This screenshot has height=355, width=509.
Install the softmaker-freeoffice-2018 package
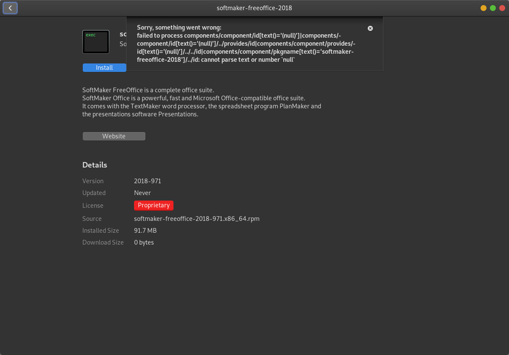pos(104,68)
